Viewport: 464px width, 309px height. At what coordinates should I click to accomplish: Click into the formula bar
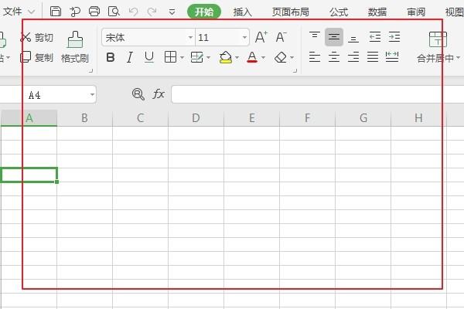(318, 94)
